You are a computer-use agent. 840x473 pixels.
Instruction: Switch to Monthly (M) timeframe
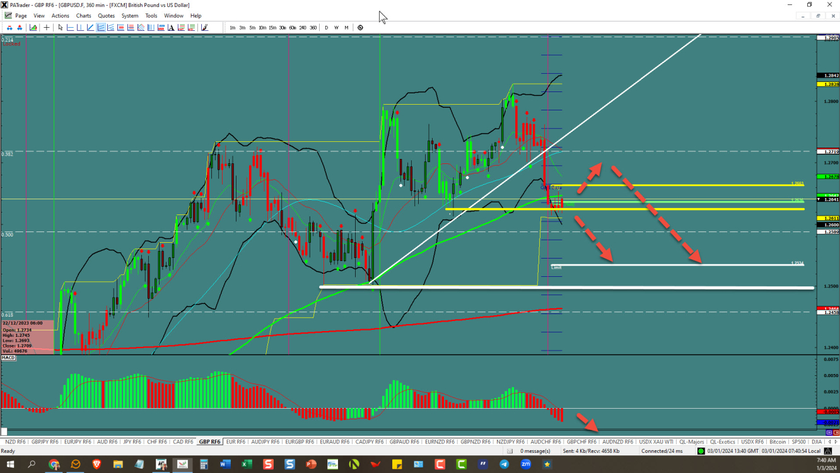click(x=346, y=27)
